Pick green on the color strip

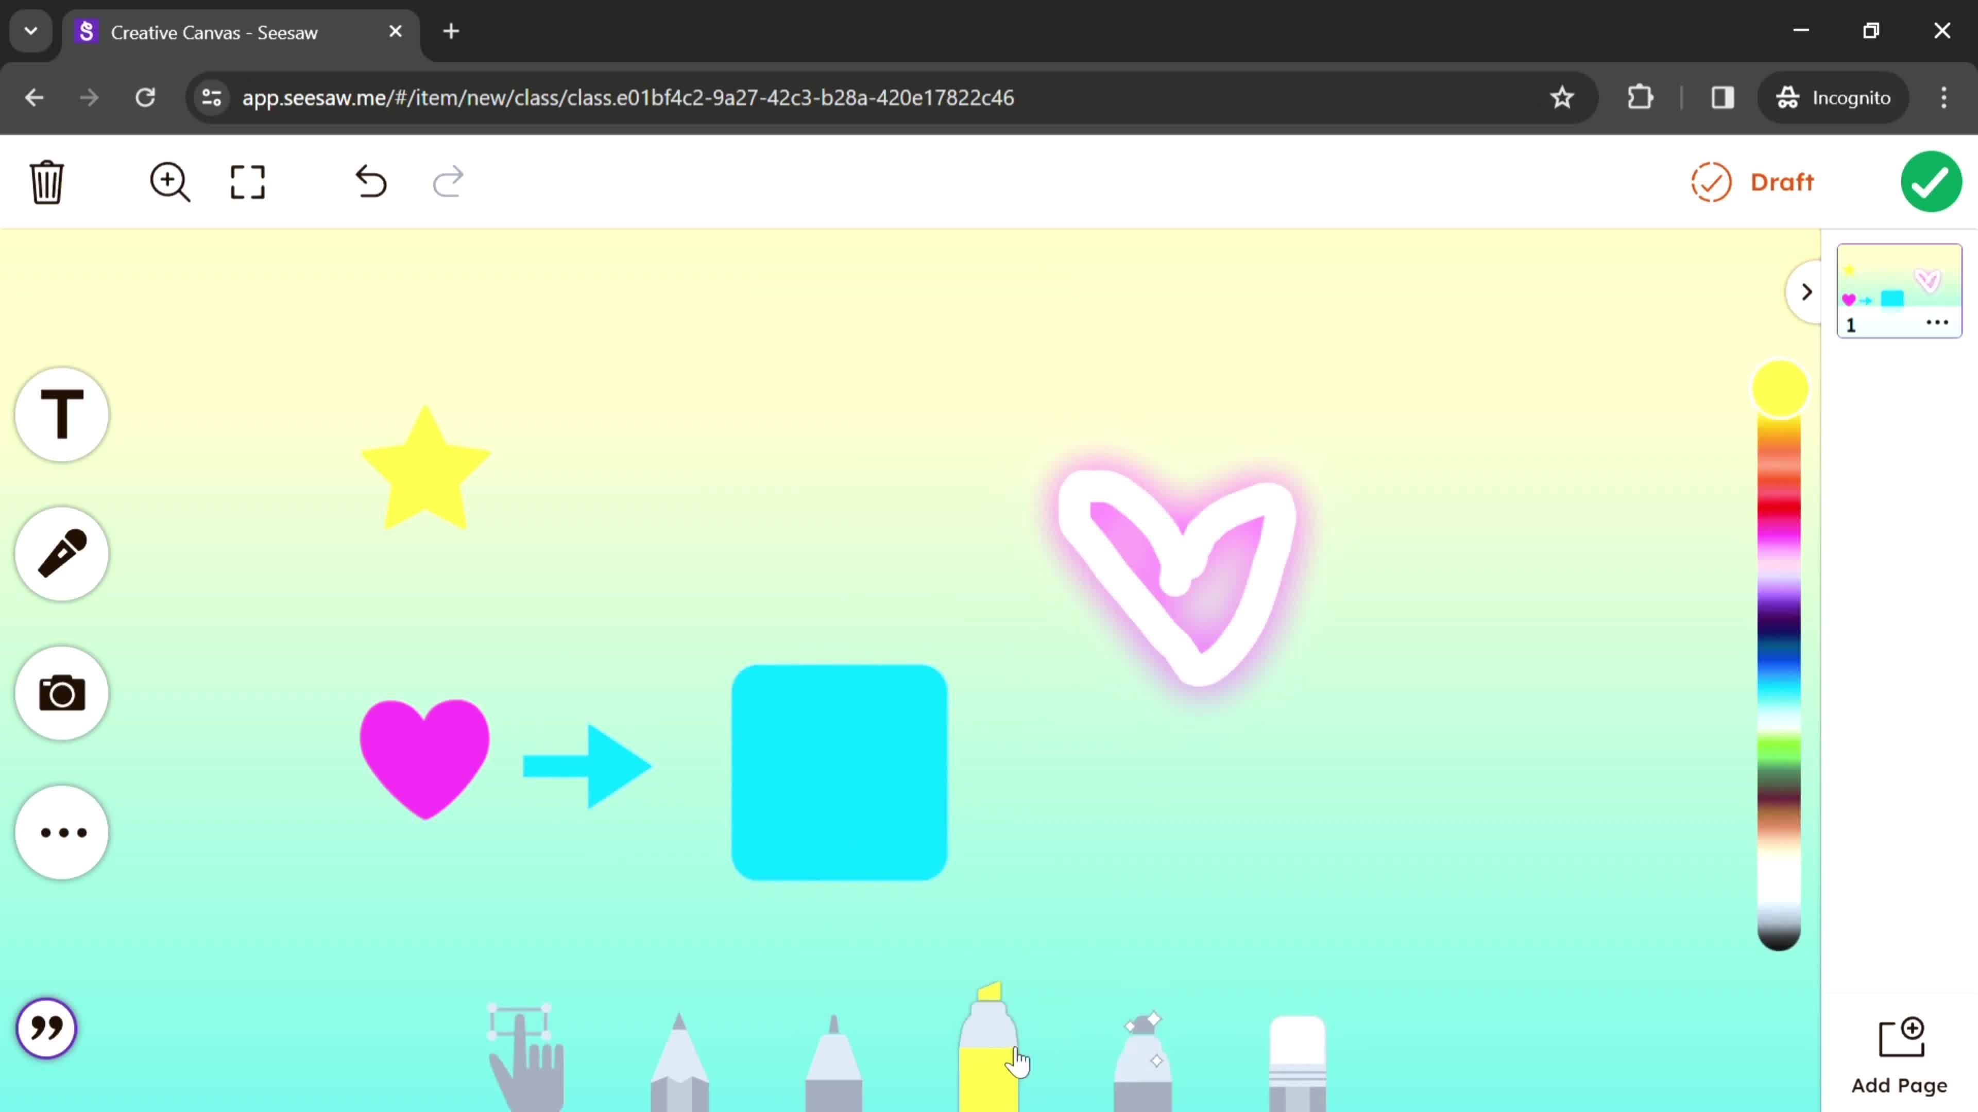(x=1779, y=748)
